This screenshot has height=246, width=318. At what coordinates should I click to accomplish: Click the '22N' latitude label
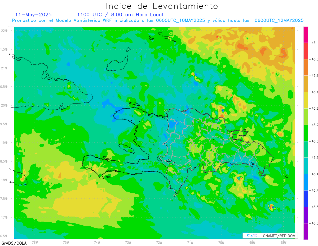point(4,31)
